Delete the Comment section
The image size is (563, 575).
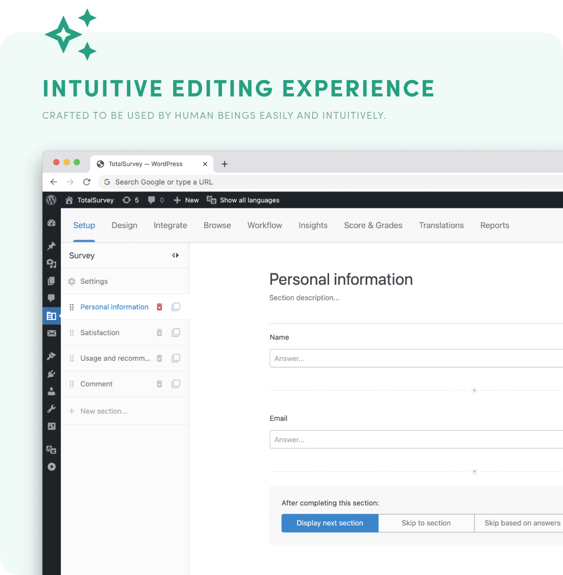159,384
